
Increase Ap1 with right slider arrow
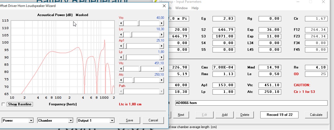(x=162, y=46)
